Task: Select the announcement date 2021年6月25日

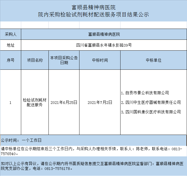Action: pyautogui.click(x=64, y=102)
